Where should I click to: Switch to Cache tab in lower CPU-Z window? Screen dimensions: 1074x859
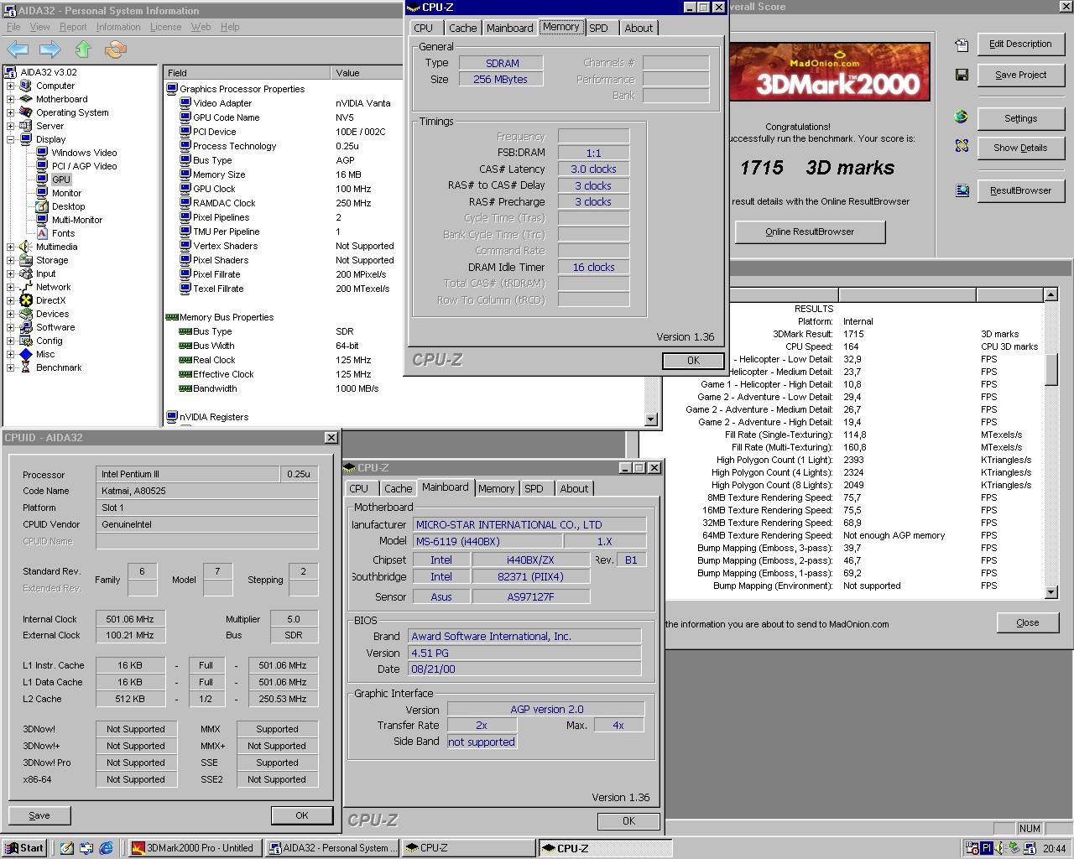click(398, 488)
